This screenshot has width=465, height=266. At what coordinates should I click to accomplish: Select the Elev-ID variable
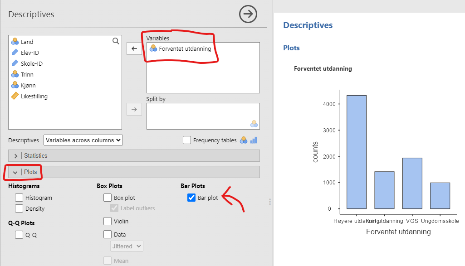[30, 53]
